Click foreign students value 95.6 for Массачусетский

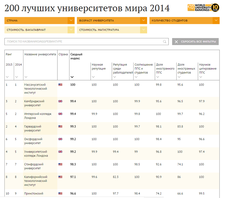[x=180, y=85]
